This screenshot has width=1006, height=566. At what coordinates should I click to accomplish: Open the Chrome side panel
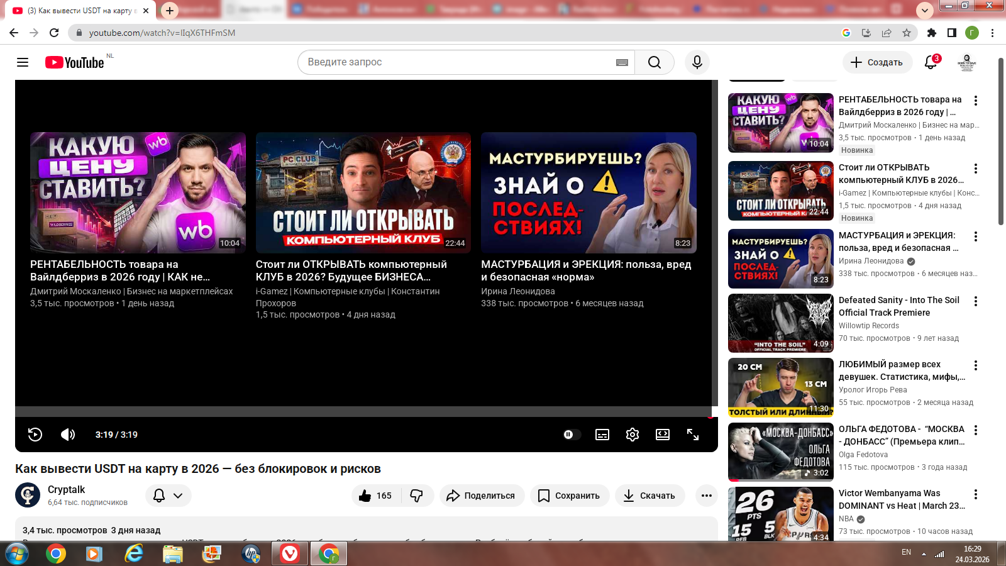coord(952,33)
